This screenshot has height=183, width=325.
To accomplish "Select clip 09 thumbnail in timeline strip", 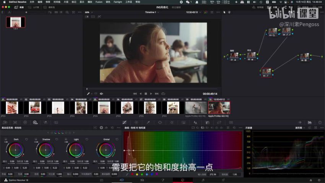I will pos(195,108).
